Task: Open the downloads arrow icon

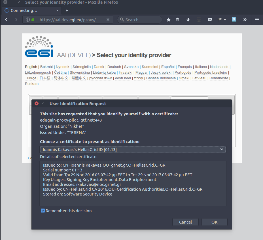Action: click(188, 20)
